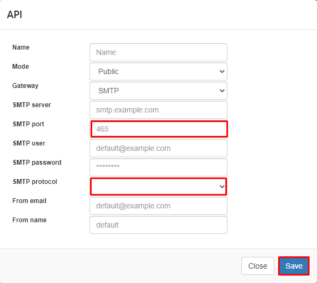Click the SMTP user input box
317x283 pixels.
(x=158, y=148)
